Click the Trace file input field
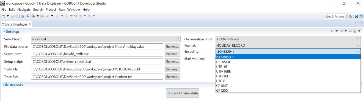Viewport: 364px width, 101px height. [x=97, y=77]
